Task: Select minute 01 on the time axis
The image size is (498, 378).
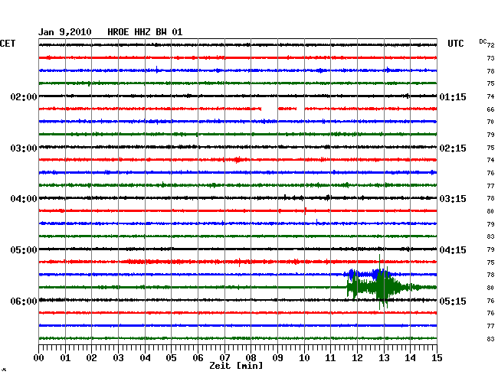Action: tap(65, 358)
